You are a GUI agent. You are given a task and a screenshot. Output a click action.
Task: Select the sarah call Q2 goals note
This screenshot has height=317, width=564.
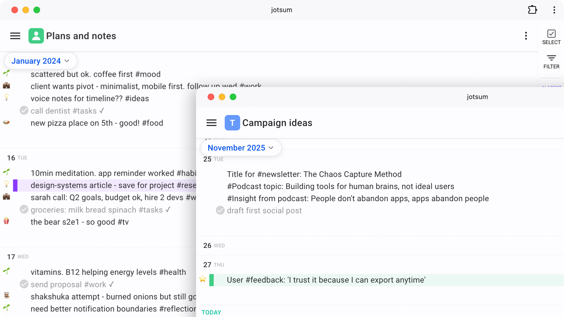click(113, 198)
